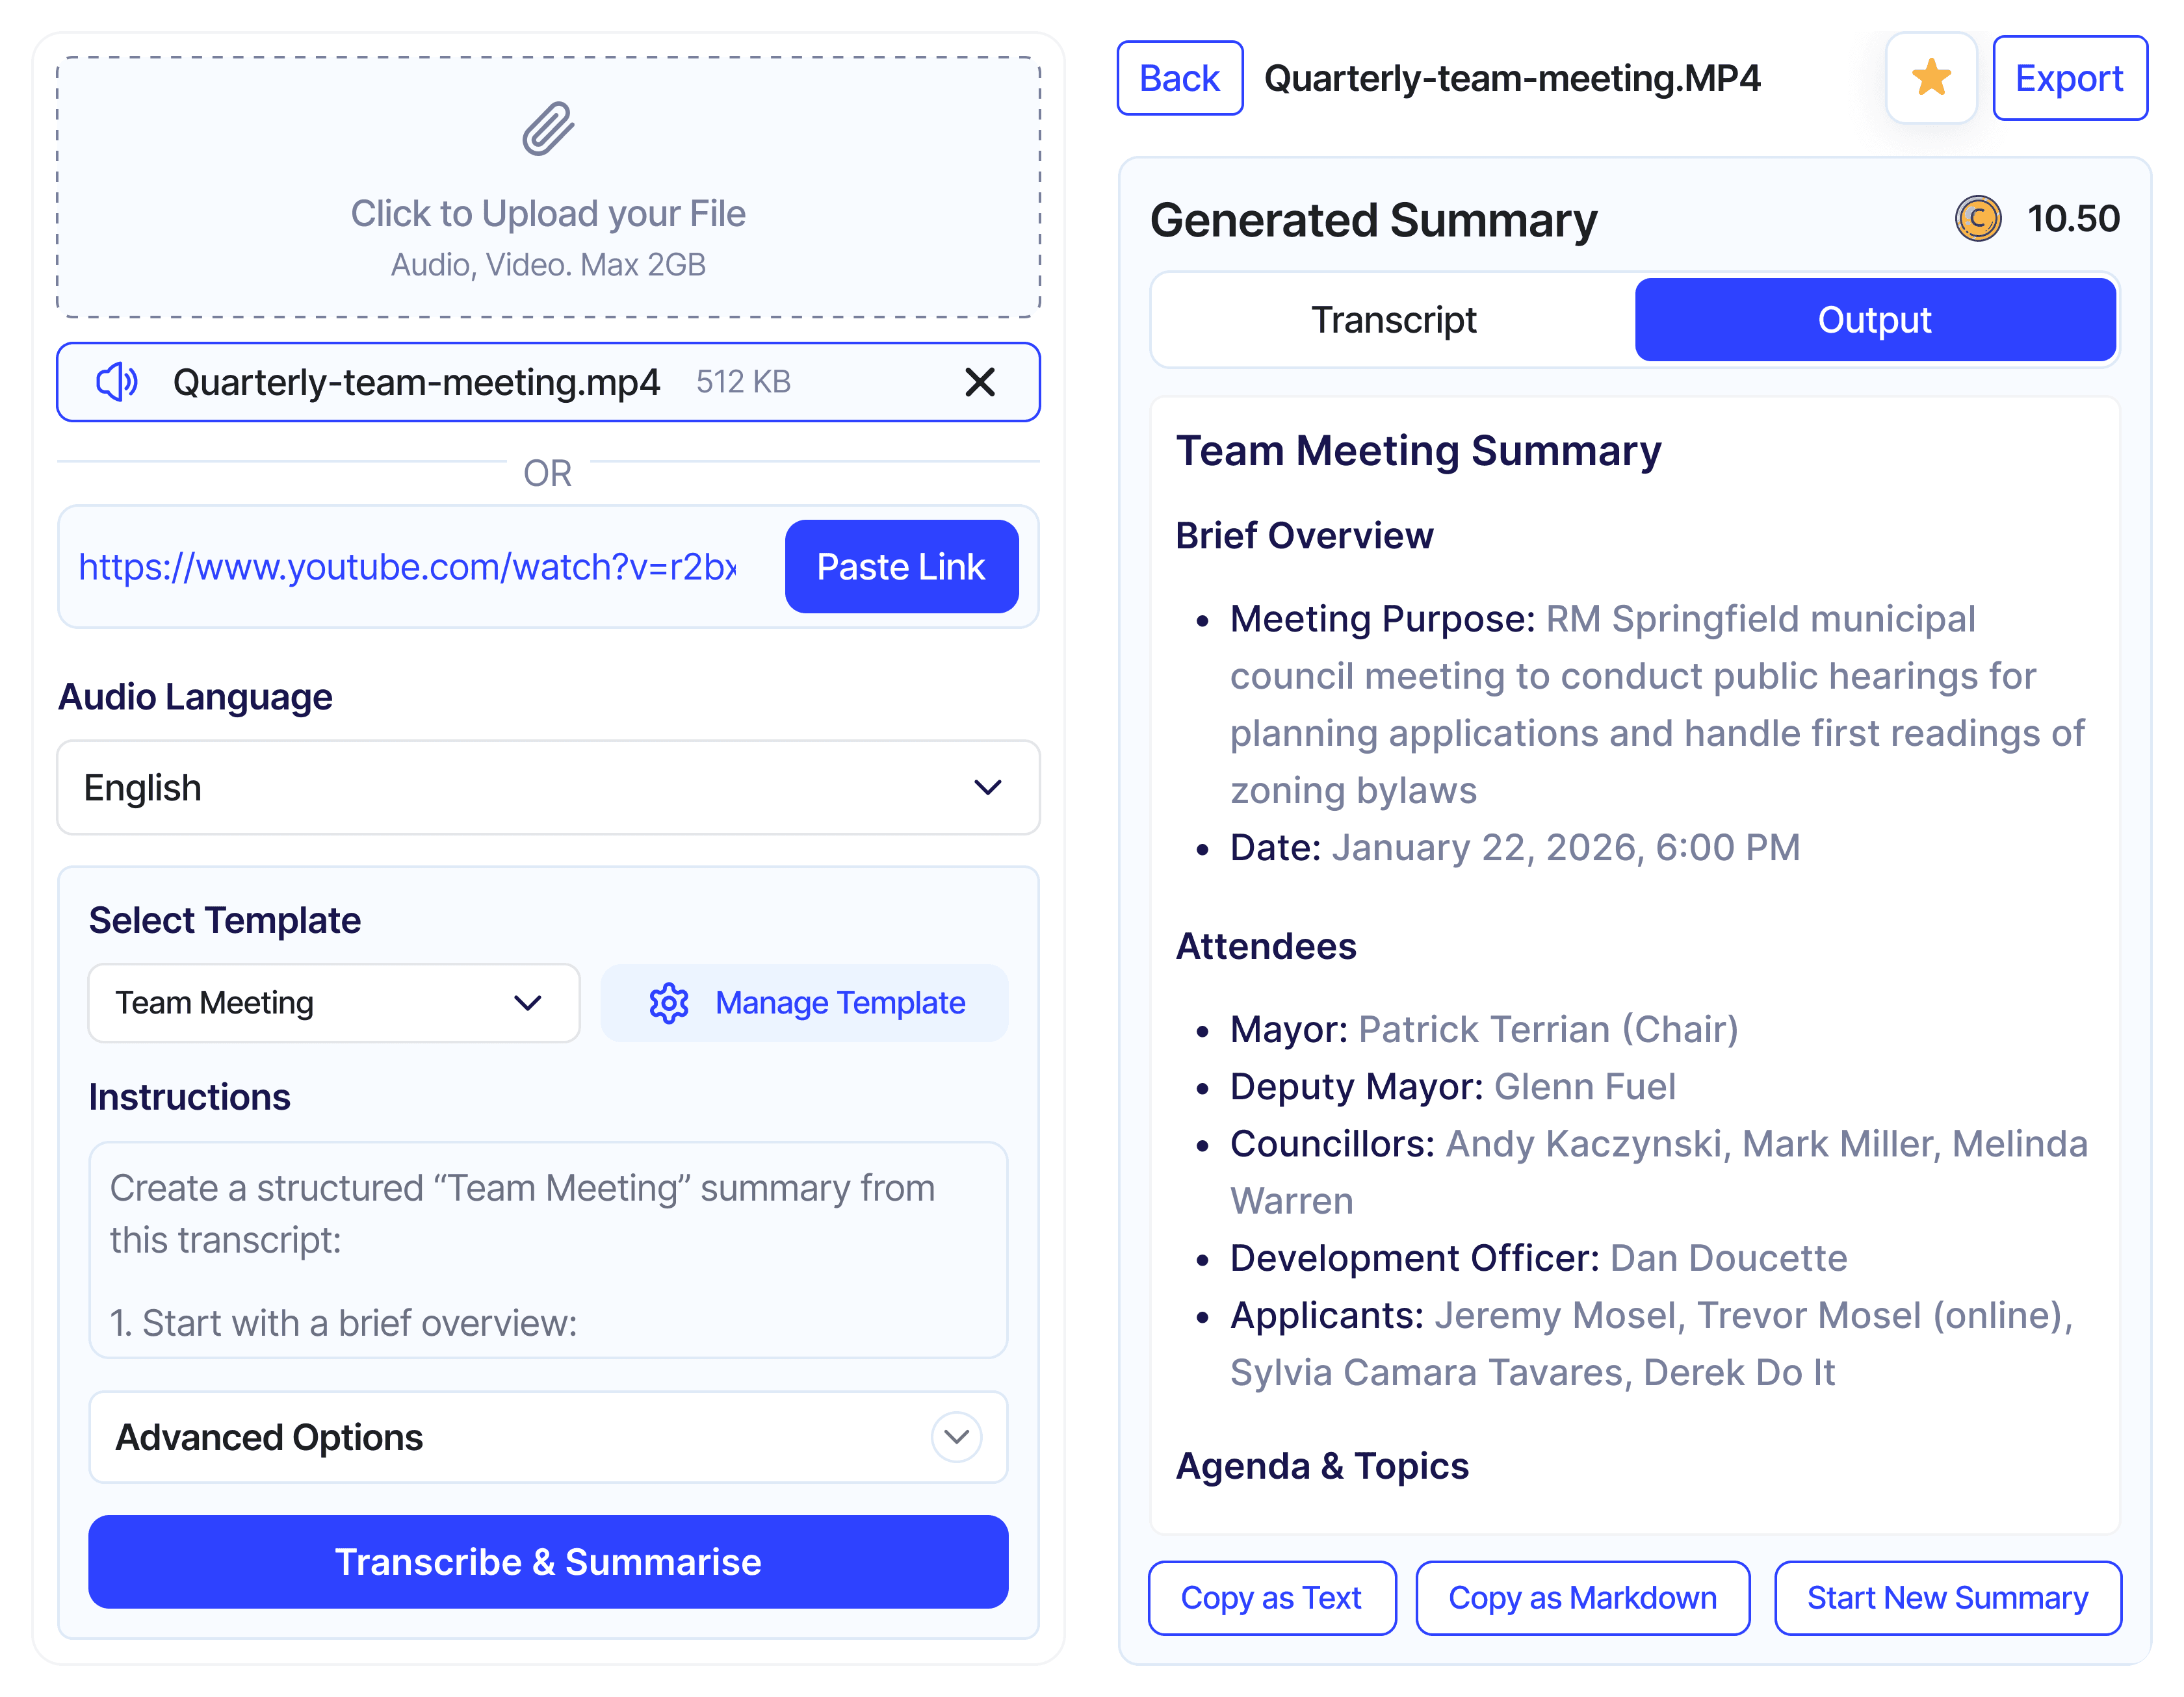2184x1697 pixels.
Task: Remove the Quarterly-team-meeting.mp4 file
Action: pyautogui.click(x=979, y=382)
